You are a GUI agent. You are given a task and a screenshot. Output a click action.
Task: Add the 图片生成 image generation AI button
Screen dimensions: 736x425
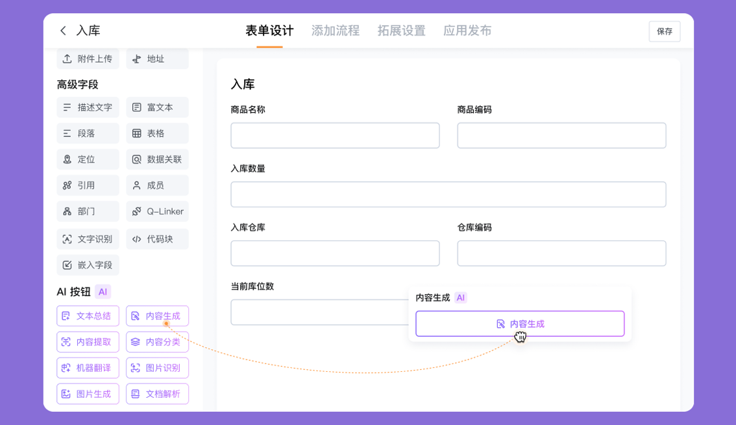pyautogui.click(x=88, y=393)
